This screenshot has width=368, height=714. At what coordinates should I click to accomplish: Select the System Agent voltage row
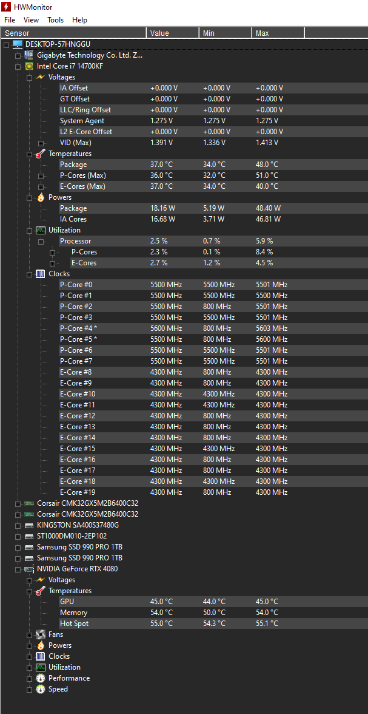point(213,121)
